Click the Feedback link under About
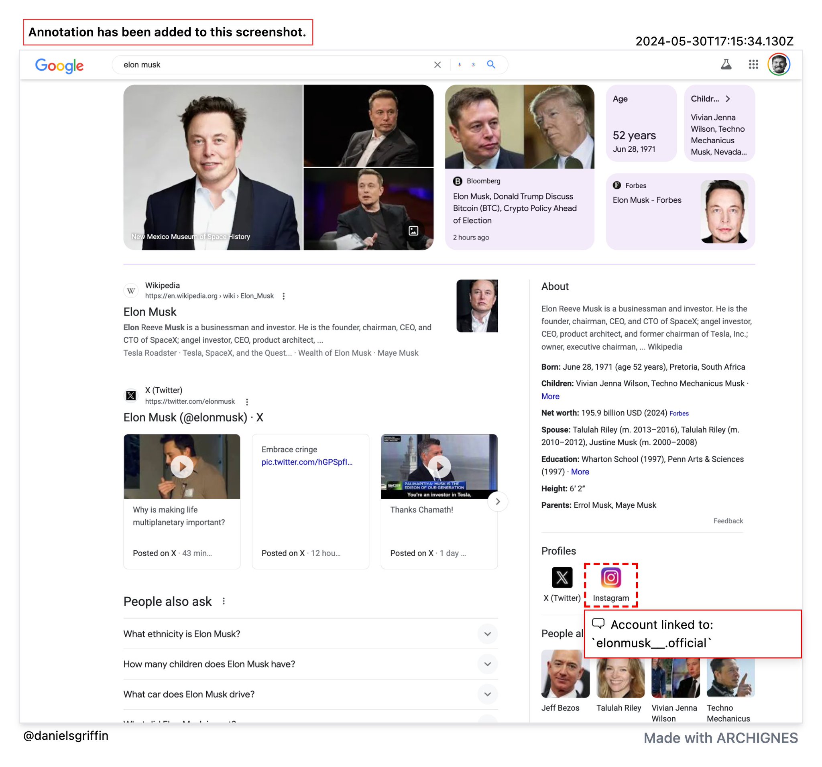The width and height of the screenshot is (822, 767). (x=728, y=521)
